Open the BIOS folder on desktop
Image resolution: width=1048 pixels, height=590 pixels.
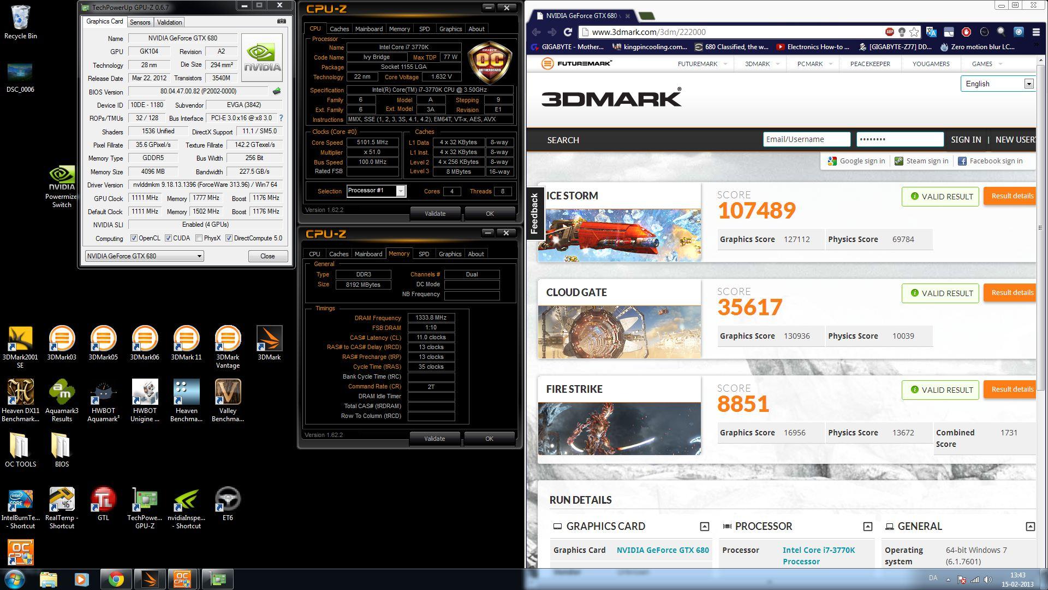(x=62, y=451)
